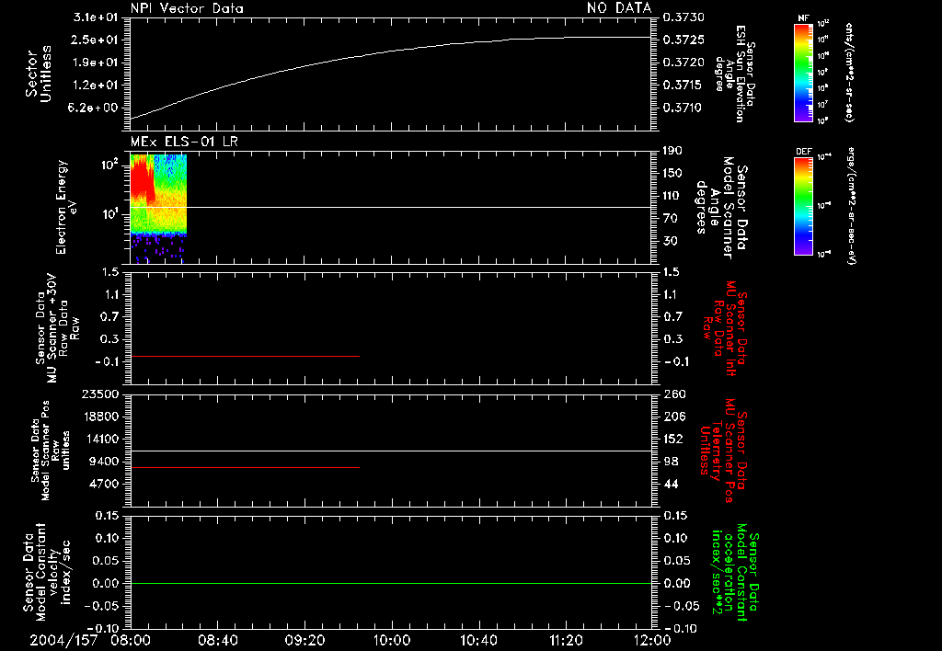The height and width of the screenshot is (651, 942).
Task: Click the red "MU Scanner Pos Telemetry" label
Action: (x=723, y=451)
